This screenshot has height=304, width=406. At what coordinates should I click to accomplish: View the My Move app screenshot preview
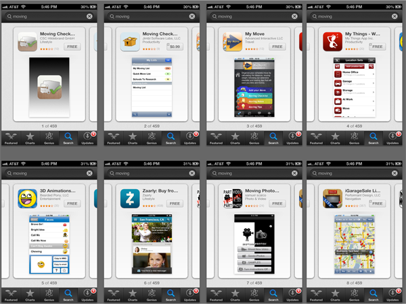point(254,87)
